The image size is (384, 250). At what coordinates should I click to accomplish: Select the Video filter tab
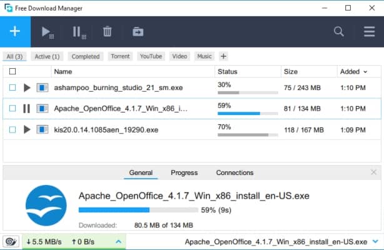(x=179, y=56)
